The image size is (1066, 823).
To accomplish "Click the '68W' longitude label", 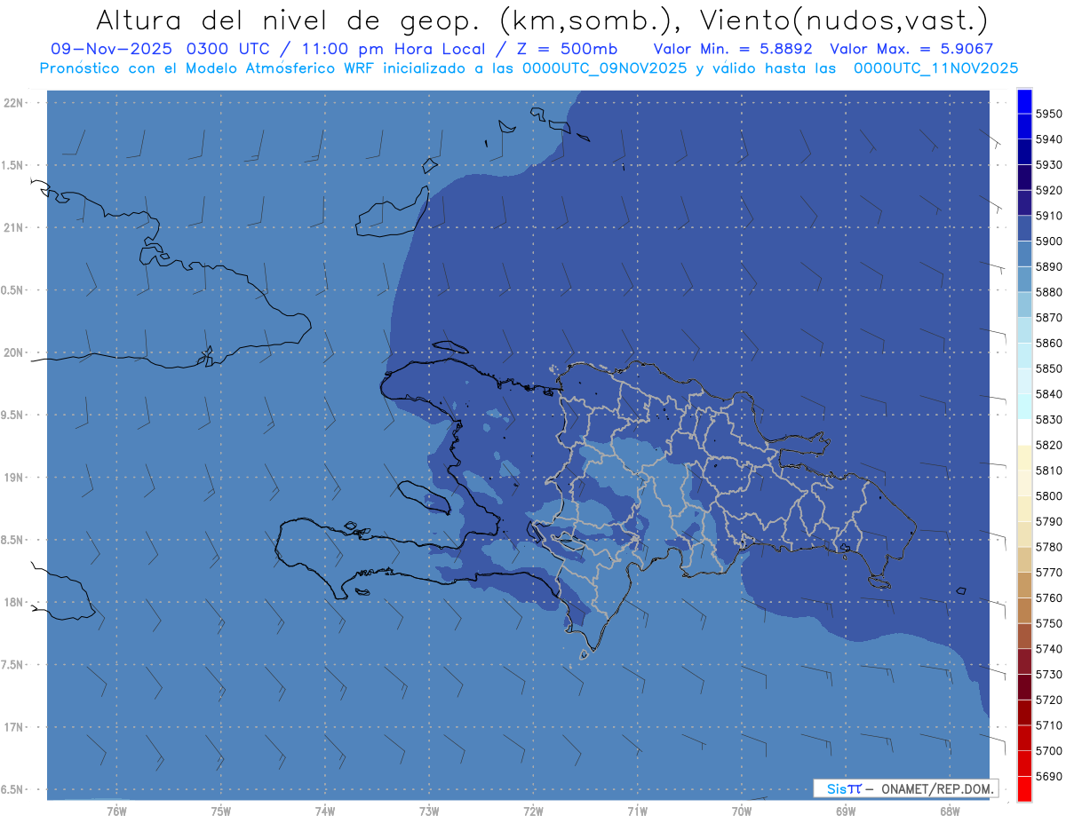I will click(x=950, y=812).
